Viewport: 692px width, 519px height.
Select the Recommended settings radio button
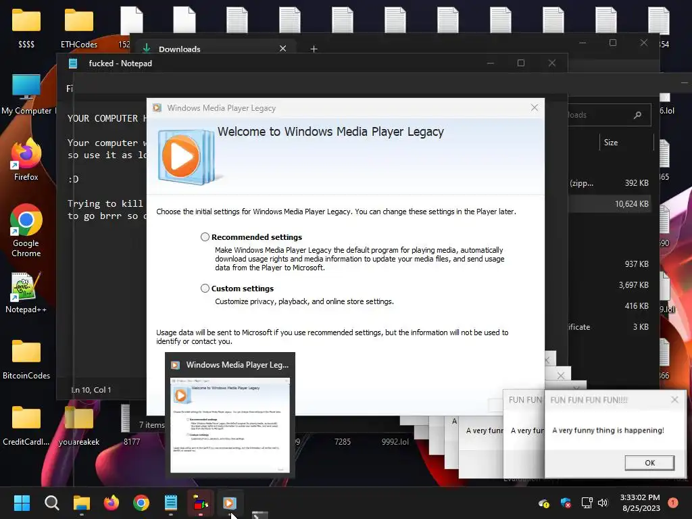(205, 237)
